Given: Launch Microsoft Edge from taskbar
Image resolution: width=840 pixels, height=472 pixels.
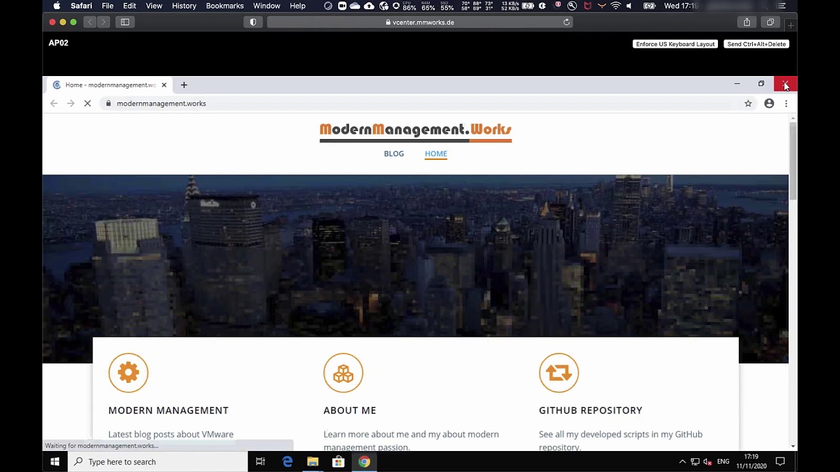Looking at the screenshot, I should [287, 462].
